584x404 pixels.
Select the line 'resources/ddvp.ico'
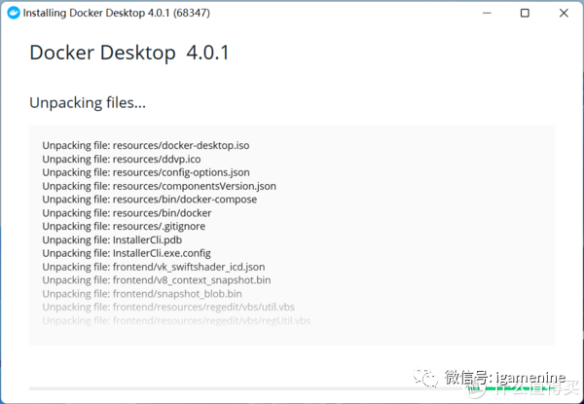coord(122,159)
